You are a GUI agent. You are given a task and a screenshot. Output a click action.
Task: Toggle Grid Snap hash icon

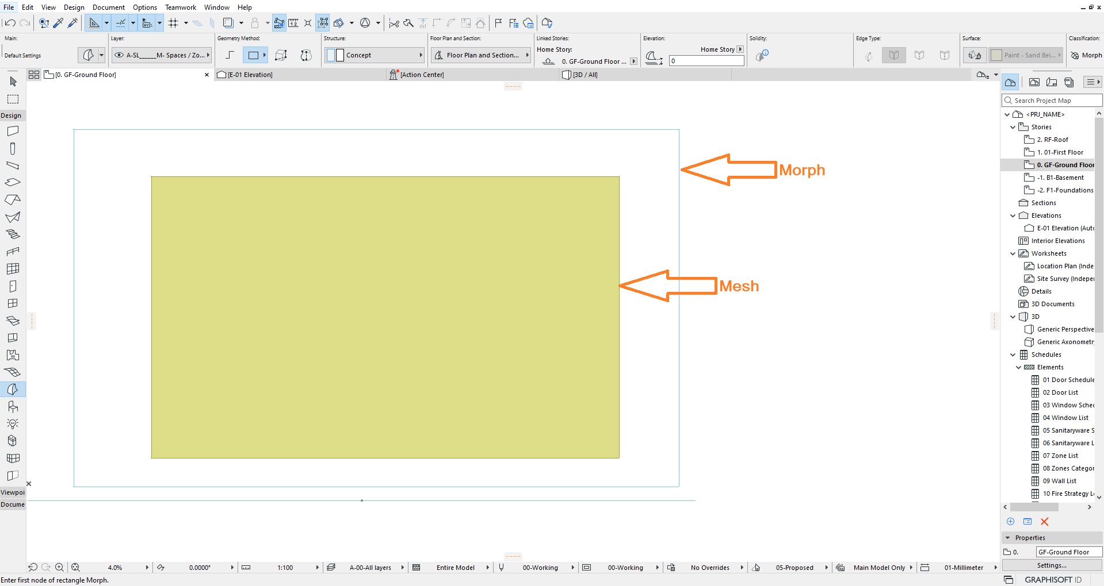[173, 23]
